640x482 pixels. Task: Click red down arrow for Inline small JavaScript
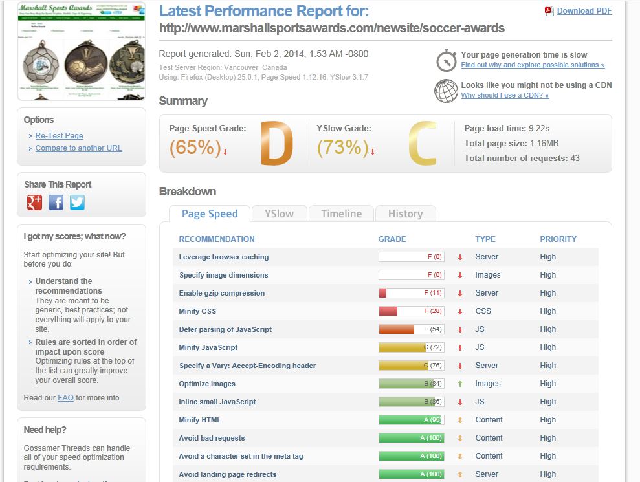[460, 402]
